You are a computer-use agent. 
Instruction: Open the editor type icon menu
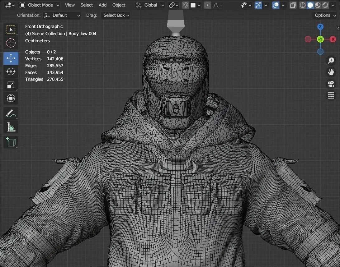click(x=10, y=5)
